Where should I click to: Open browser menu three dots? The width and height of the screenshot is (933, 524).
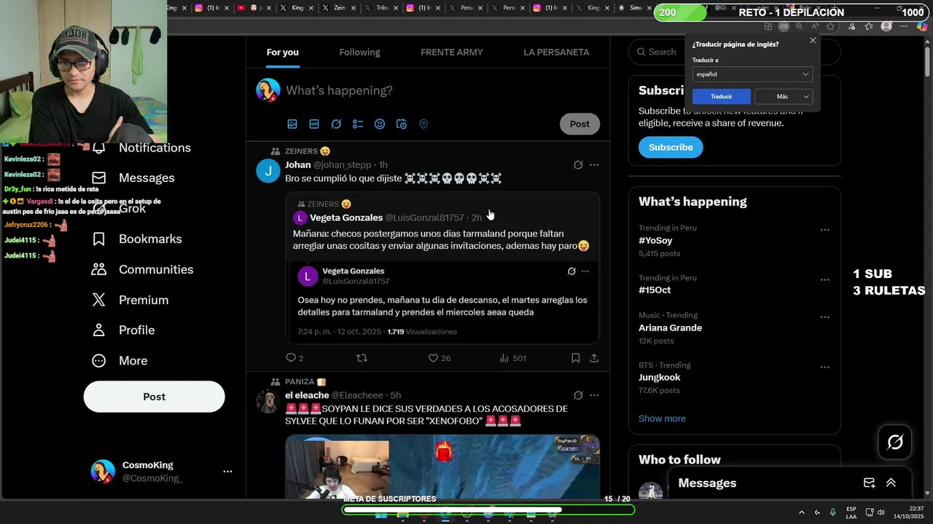[905, 26]
